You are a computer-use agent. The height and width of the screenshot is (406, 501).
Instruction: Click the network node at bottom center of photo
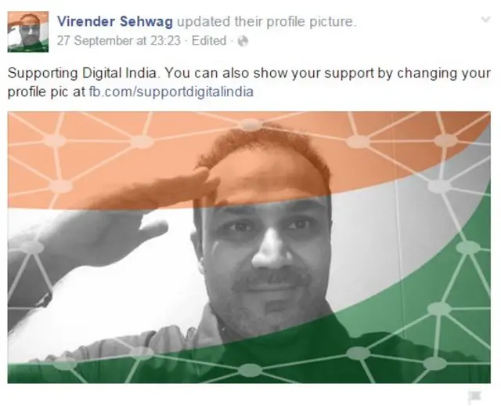(x=250, y=370)
